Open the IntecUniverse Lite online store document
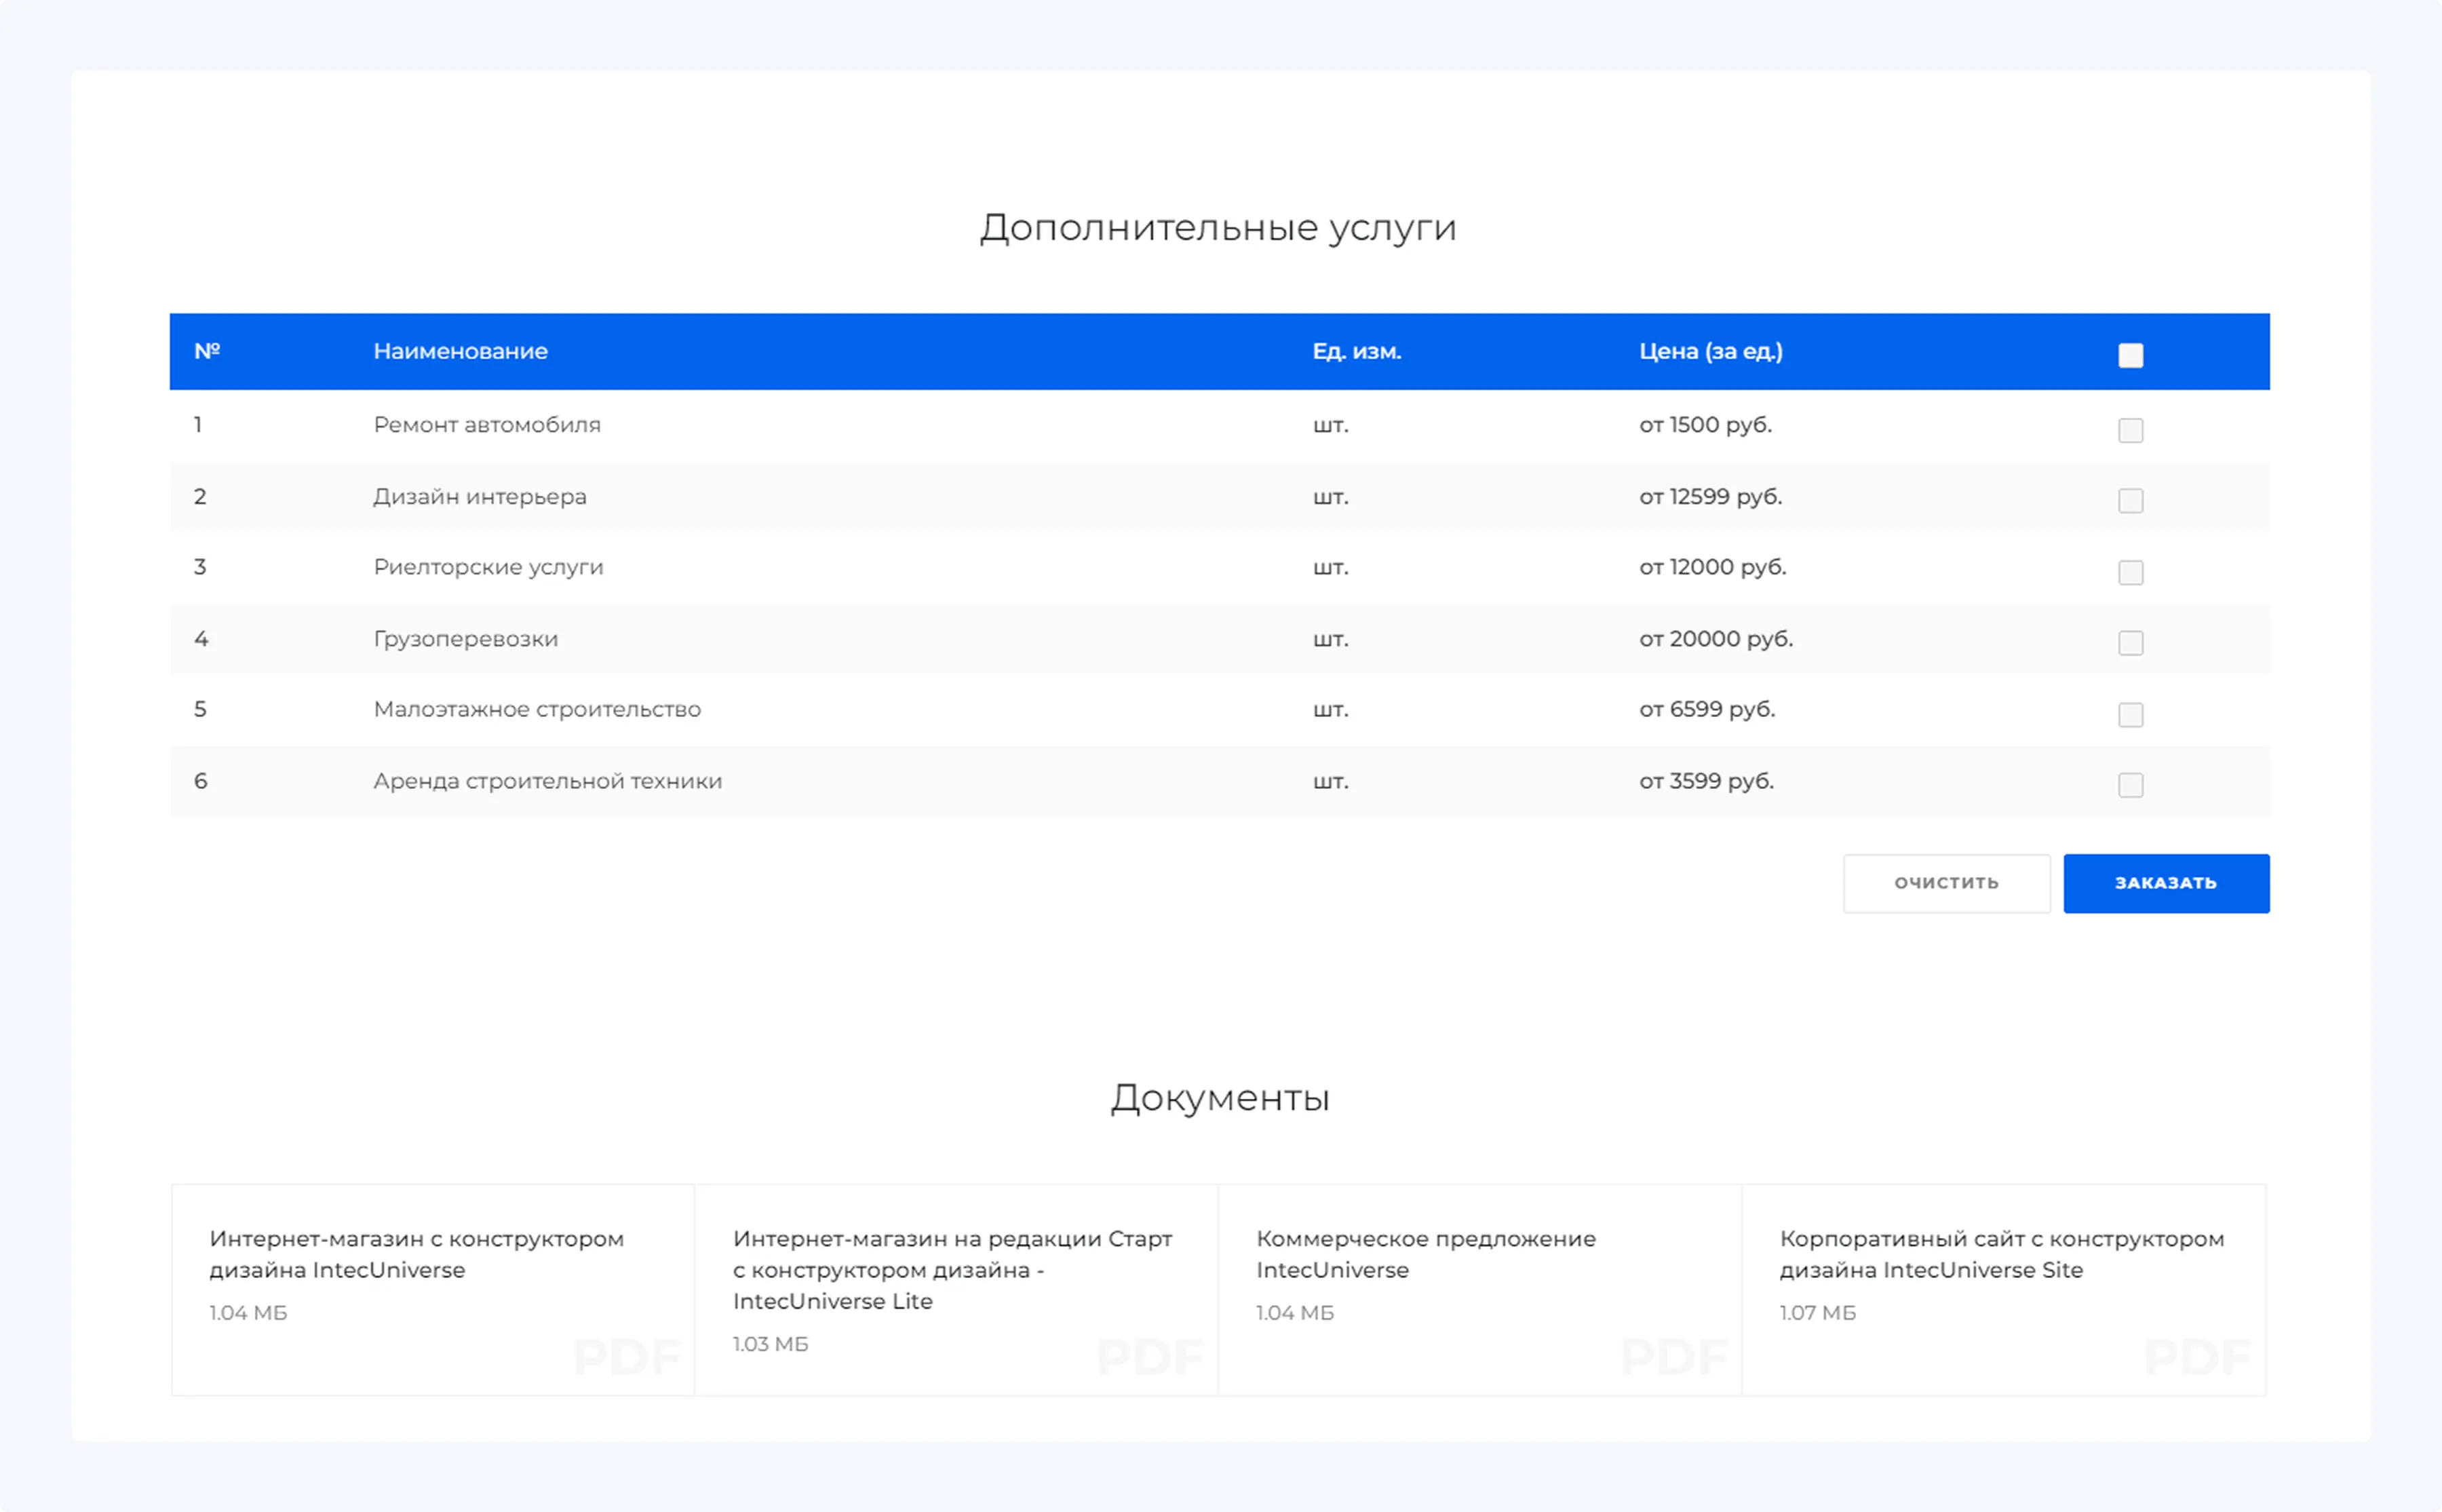Viewport: 2442px width, 1512px height. pos(952,1270)
